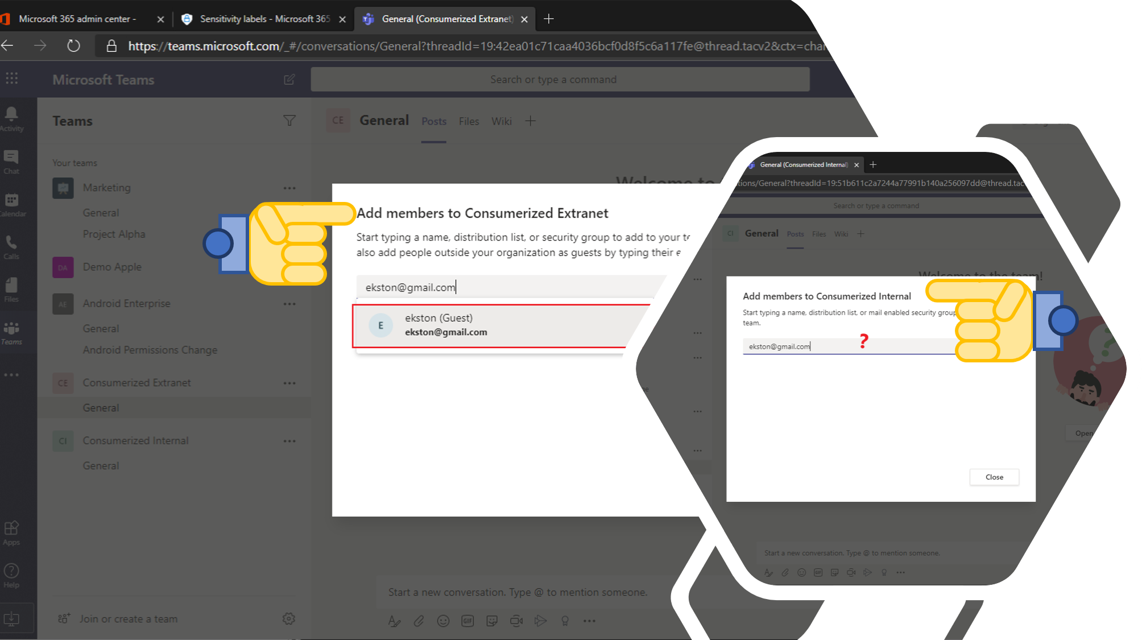1142x640 pixels.
Task: Open the Consumerized Internal team
Action: (x=135, y=441)
